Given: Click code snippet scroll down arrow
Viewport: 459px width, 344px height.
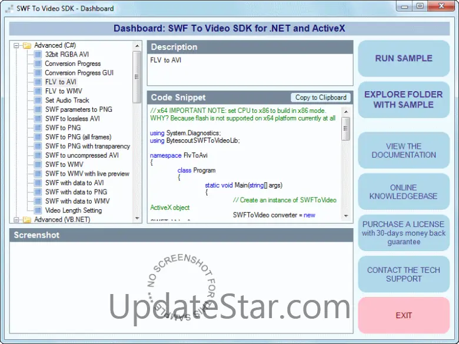Looking at the screenshot, I should pos(346,216).
